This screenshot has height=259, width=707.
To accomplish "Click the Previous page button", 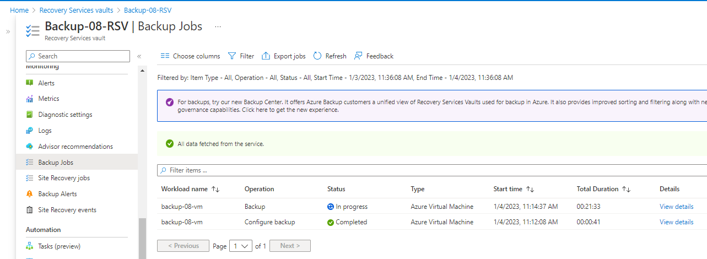I will pyautogui.click(x=183, y=246).
